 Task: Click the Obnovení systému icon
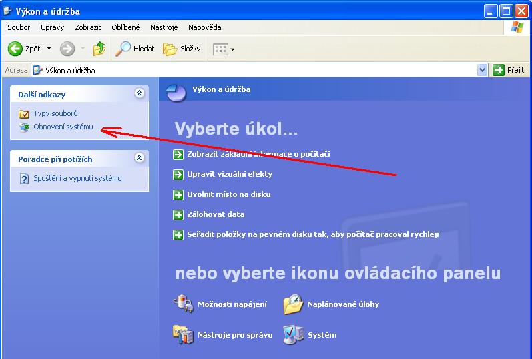(x=24, y=127)
